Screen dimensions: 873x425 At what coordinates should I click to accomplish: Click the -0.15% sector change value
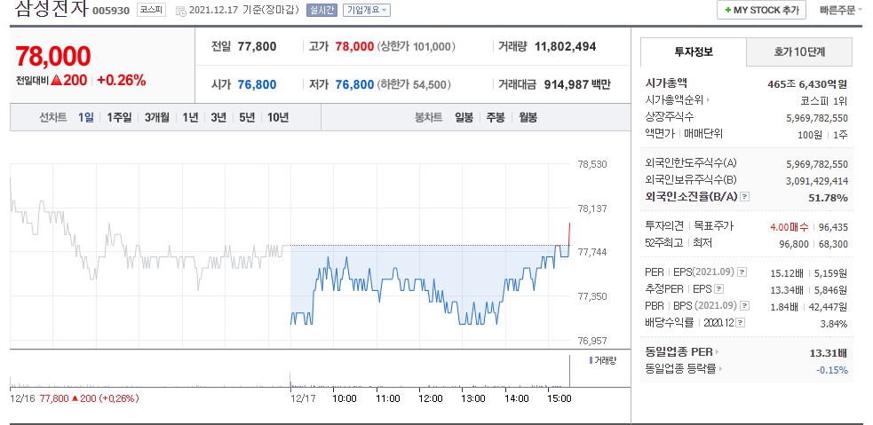(x=832, y=370)
